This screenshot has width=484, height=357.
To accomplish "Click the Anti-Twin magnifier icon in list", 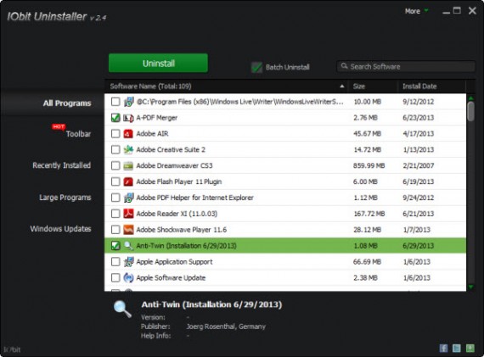I will click(128, 246).
